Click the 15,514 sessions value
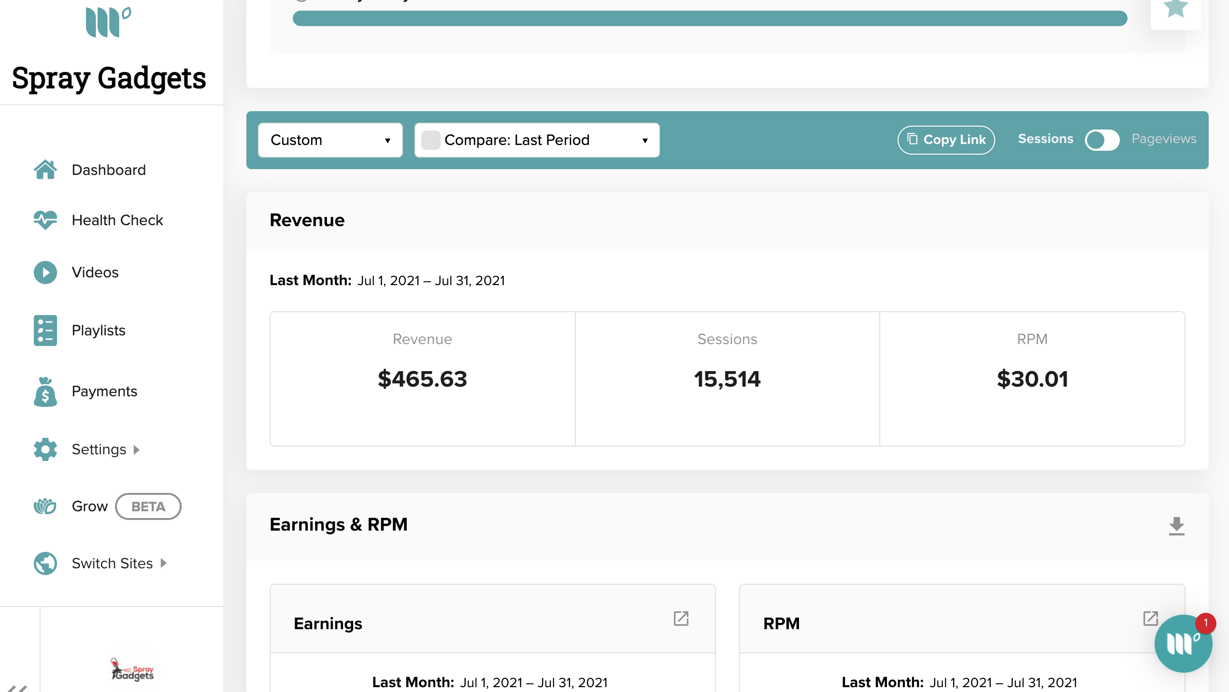Viewport: 1229px width, 692px height. (x=727, y=379)
